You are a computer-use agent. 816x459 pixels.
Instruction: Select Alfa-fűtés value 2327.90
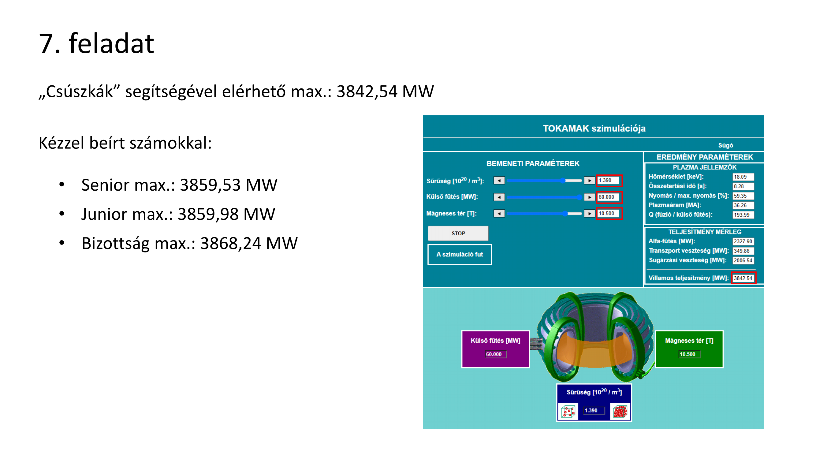pos(743,241)
